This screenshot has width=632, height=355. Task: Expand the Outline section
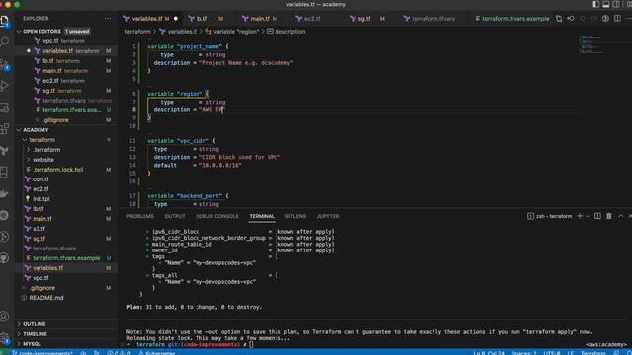pos(35,324)
